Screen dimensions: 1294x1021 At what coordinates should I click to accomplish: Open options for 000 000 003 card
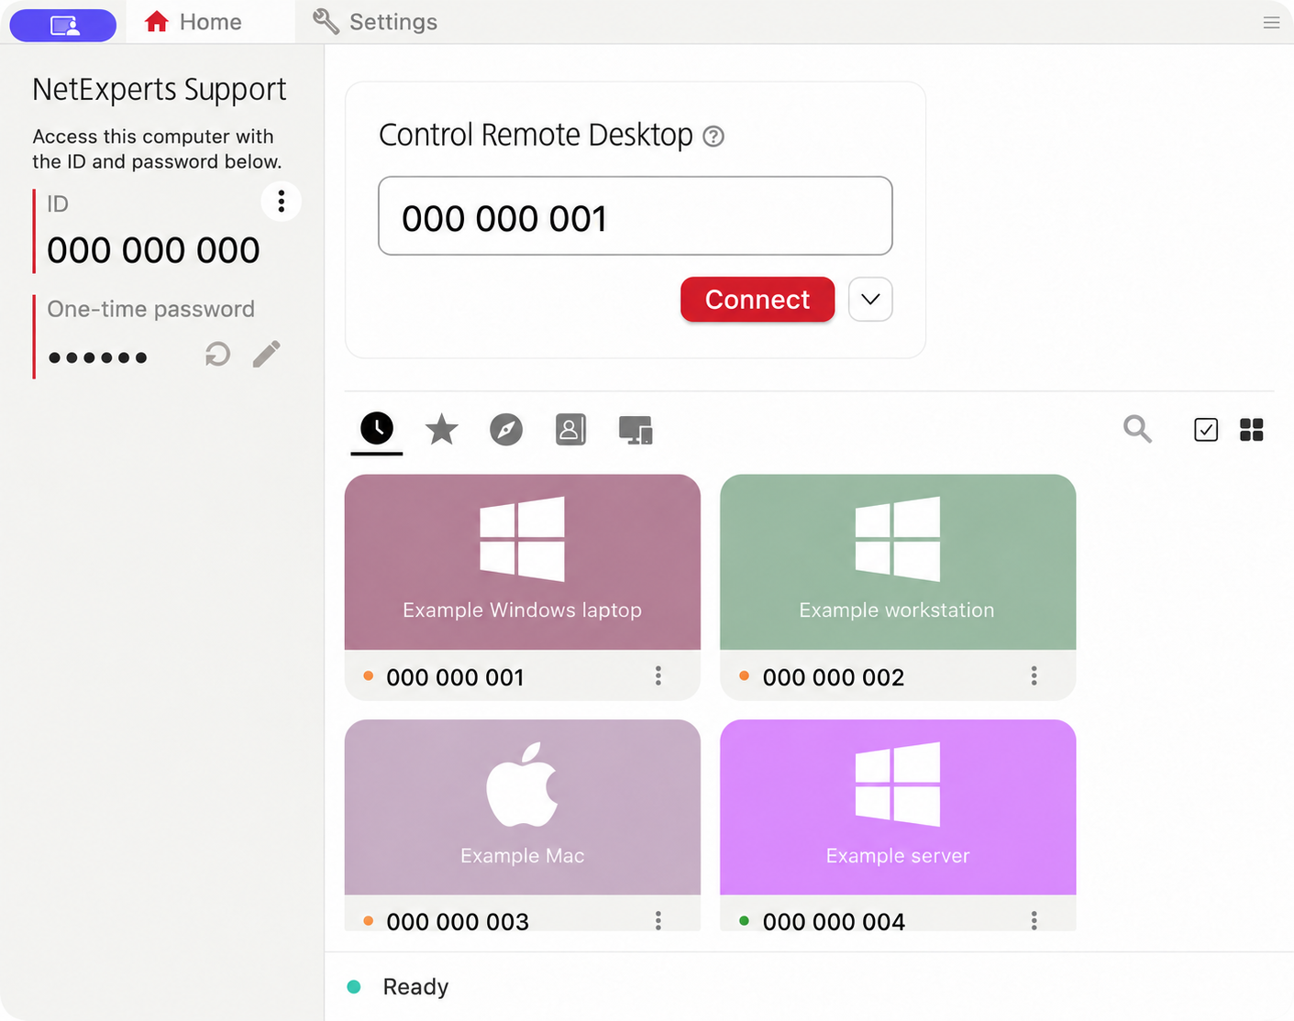(658, 920)
